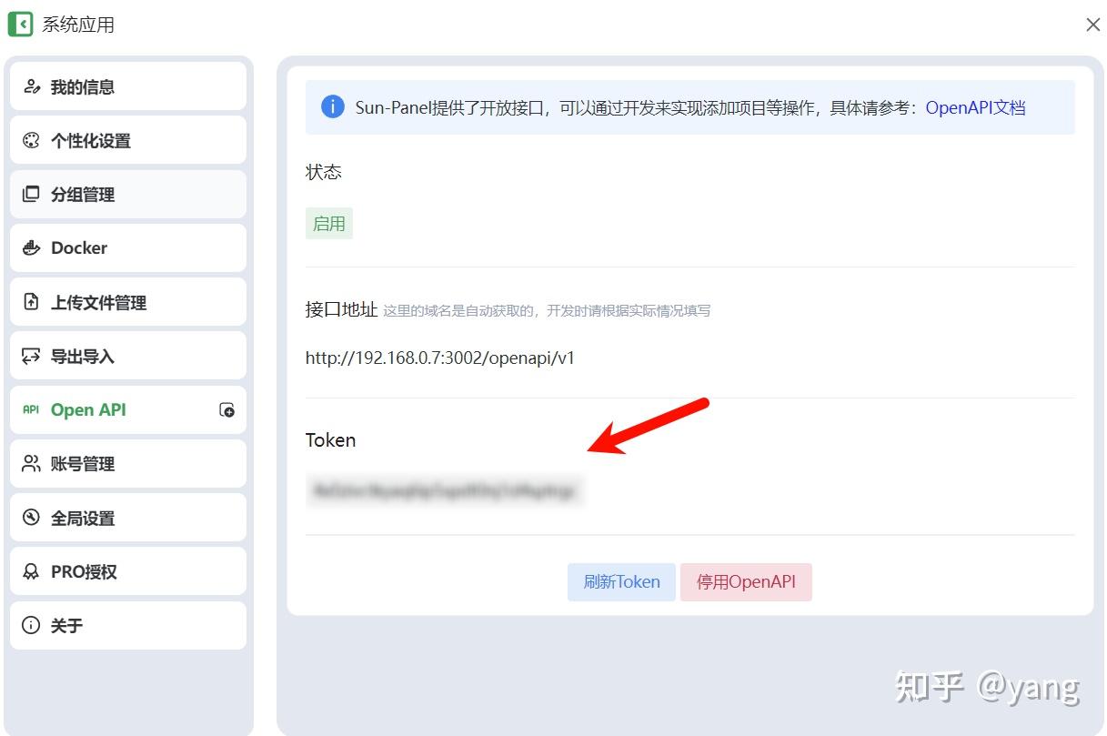
Task: Open the OpenAPI文档 link
Action: [975, 107]
